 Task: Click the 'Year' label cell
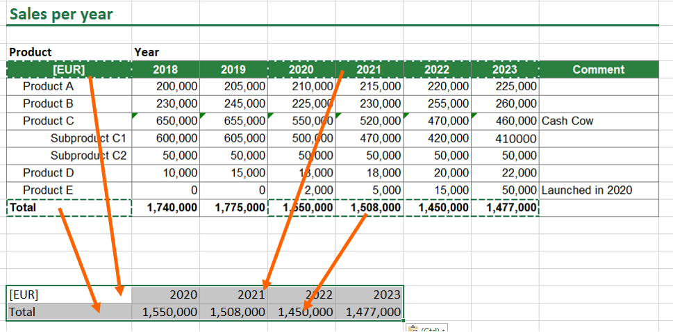(x=147, y=52)
